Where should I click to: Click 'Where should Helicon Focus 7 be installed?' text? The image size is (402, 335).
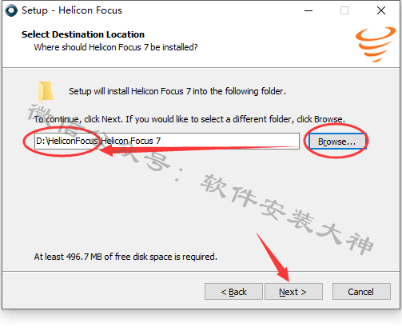[x=116, y=47]
